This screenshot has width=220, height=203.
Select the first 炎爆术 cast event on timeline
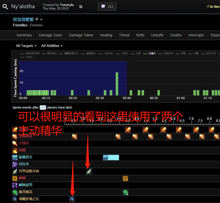[128, 129]
